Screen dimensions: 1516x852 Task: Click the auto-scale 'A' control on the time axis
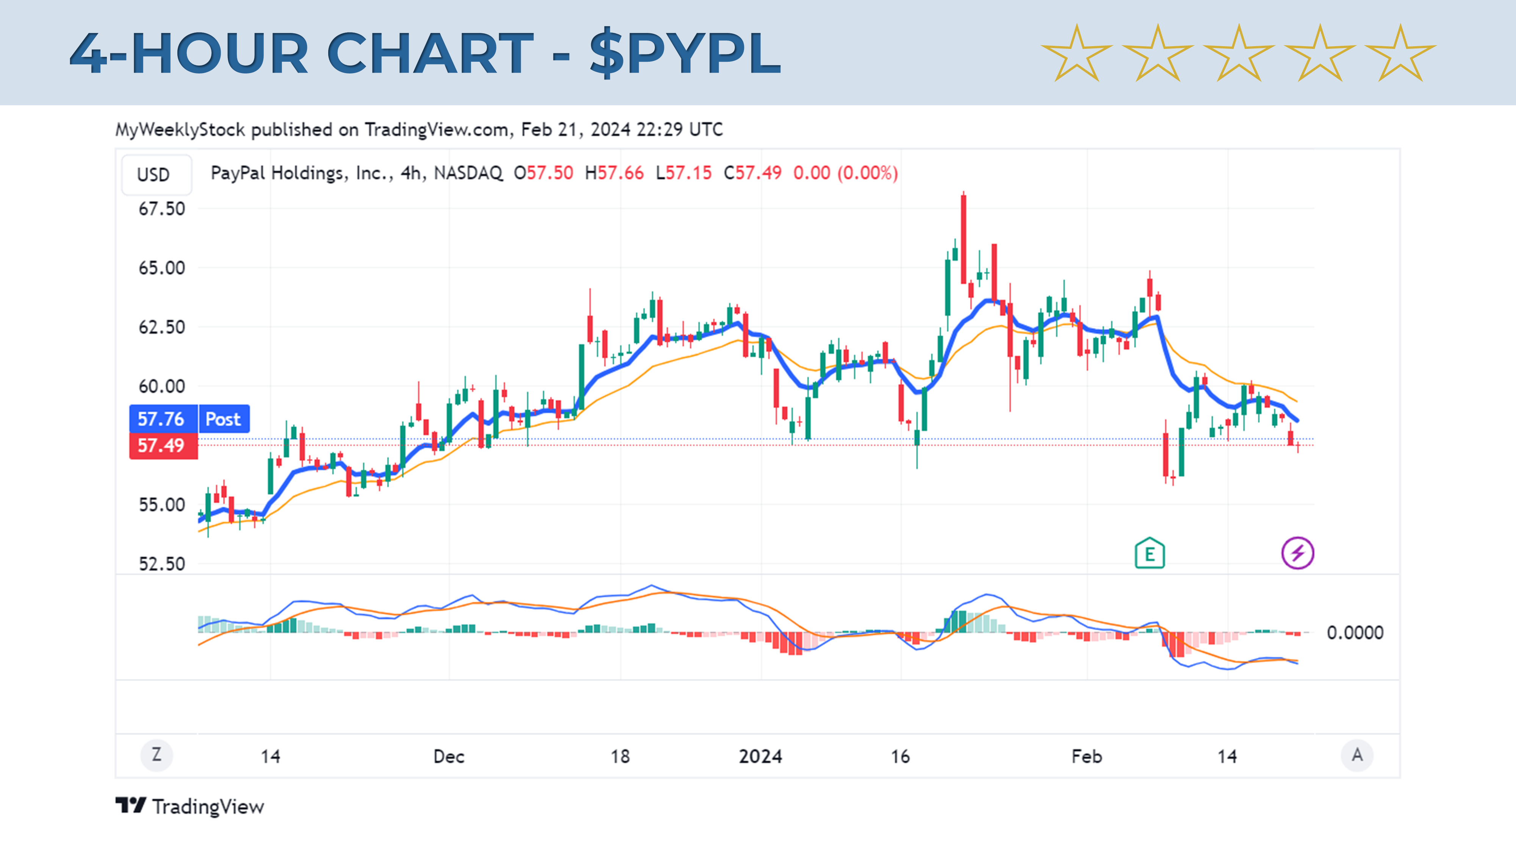1358,756
